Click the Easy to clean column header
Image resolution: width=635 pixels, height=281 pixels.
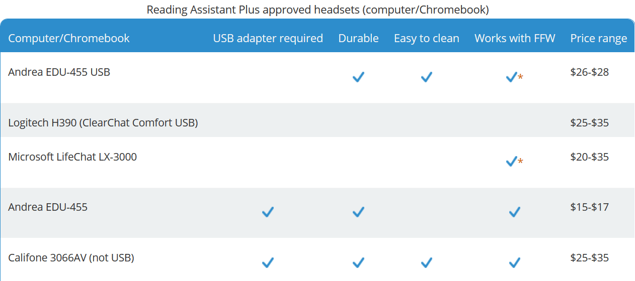click(x=426, y=38)
